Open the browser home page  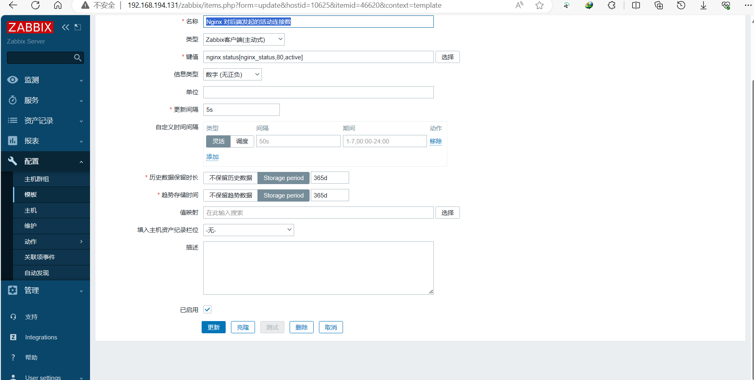58,5
